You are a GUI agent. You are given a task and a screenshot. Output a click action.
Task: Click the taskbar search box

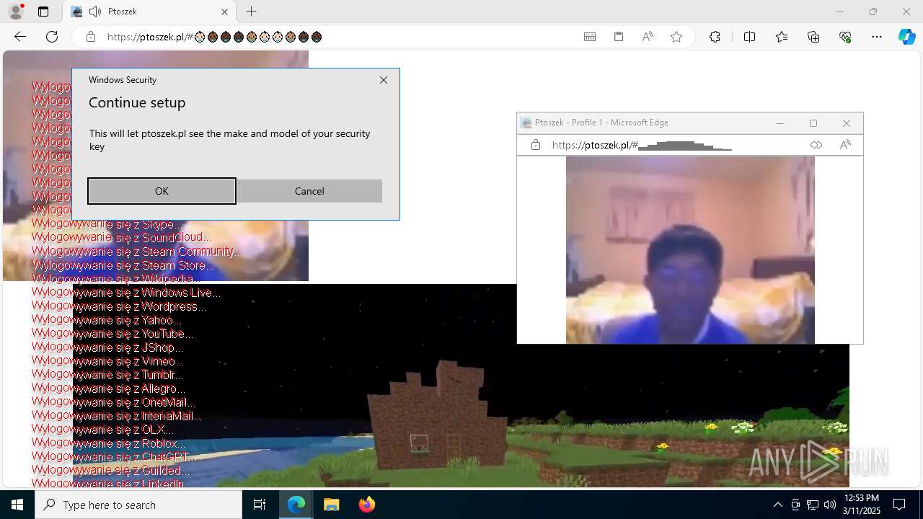pos(138,505)
